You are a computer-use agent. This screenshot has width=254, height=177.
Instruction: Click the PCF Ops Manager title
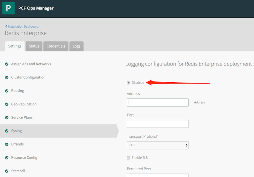point(36,8)
